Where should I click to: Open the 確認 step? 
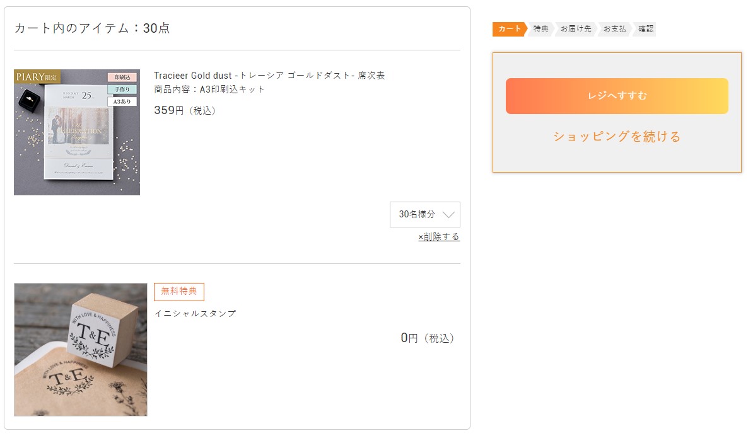[646, 29]
